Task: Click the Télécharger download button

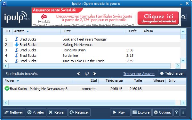Action: click(172, 73)
